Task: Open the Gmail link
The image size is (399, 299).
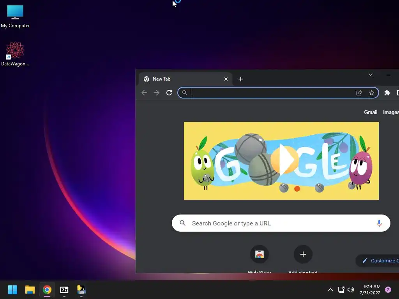Action: click(371, 113)
